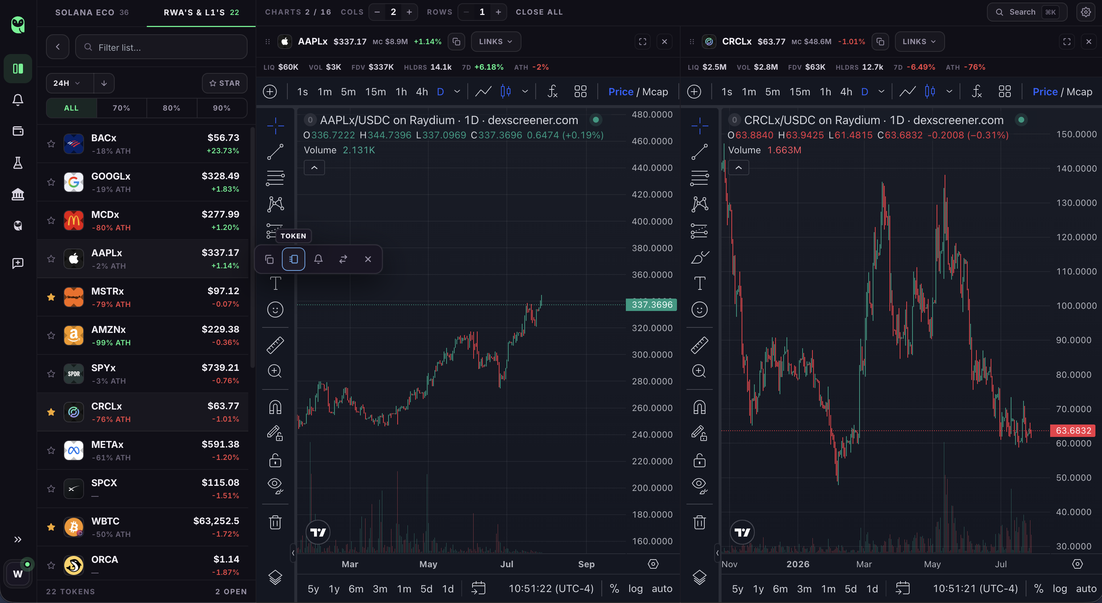Increase ROWS count with plus
Image resolution: width=1102 pixels, height=603 pixels.
pyautogui.click(x=498, y=12)
